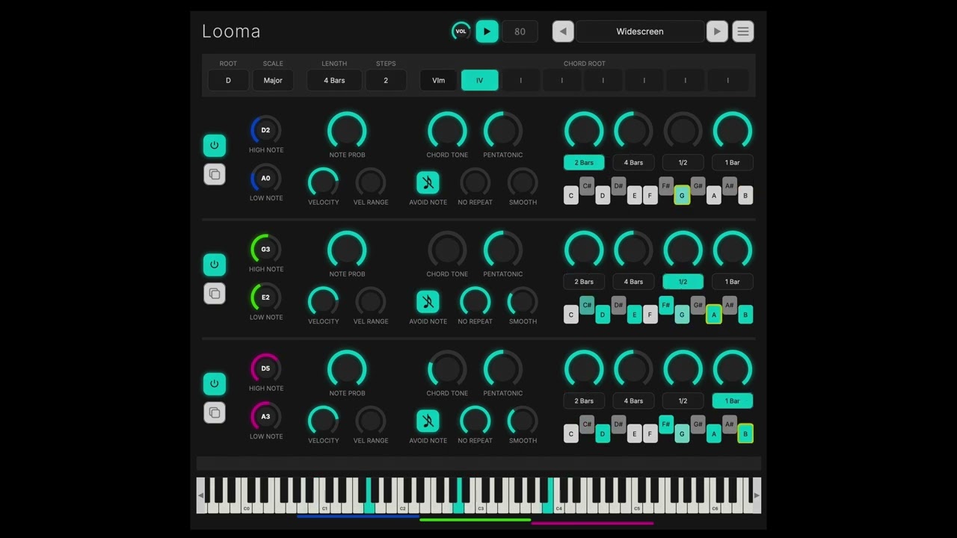Open the Scale dropdown showing Major
957x538 pixels.
click(273, 80)
